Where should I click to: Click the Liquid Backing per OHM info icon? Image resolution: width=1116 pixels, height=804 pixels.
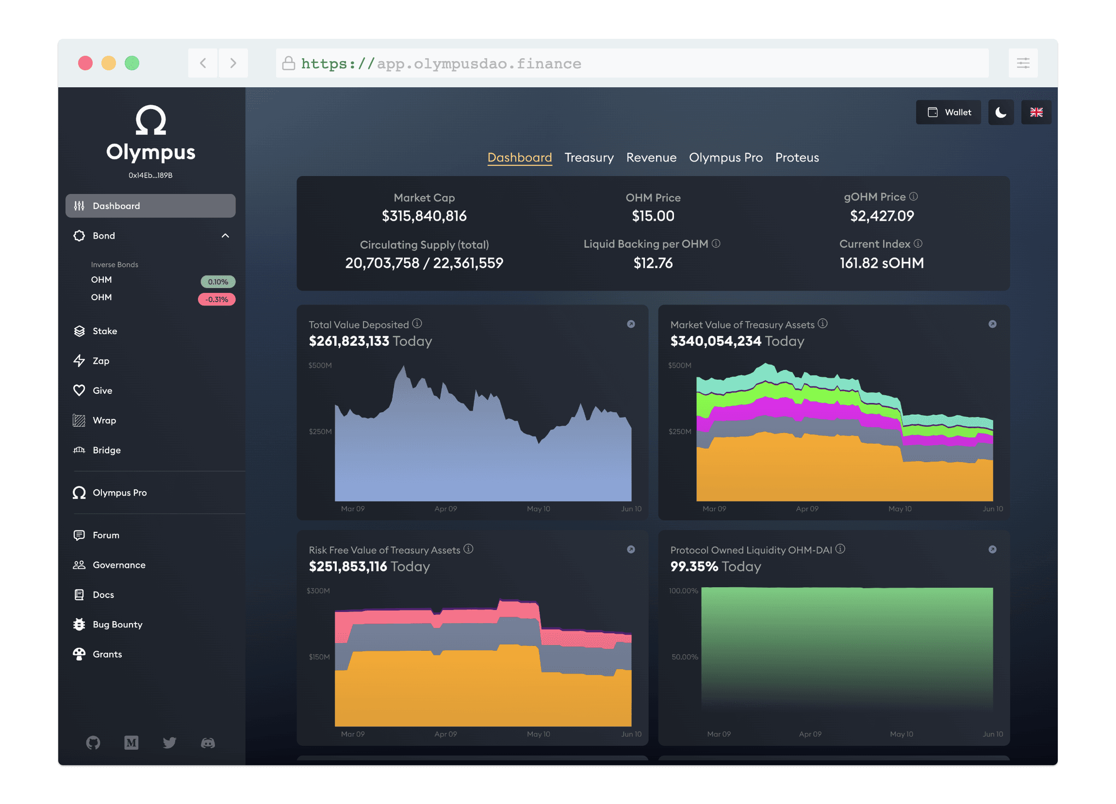pos(716,243)
